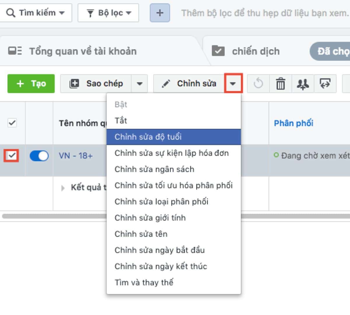Viewport: 350px width, 315px height.
Task: Click the audience people icon in toolbar
Action: pyautogui.click(x=303, y=84)
